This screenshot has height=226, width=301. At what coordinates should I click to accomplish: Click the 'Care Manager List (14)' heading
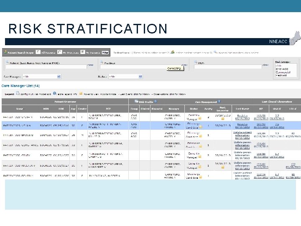[x=20, y=86]
